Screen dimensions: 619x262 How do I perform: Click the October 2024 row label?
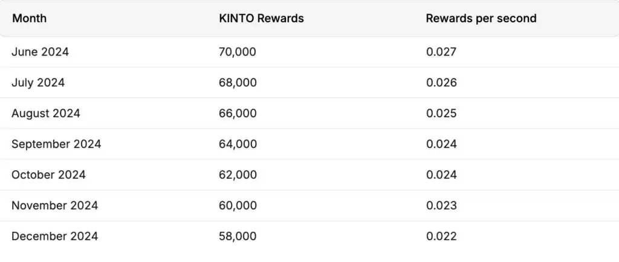(x=48, y=175)
